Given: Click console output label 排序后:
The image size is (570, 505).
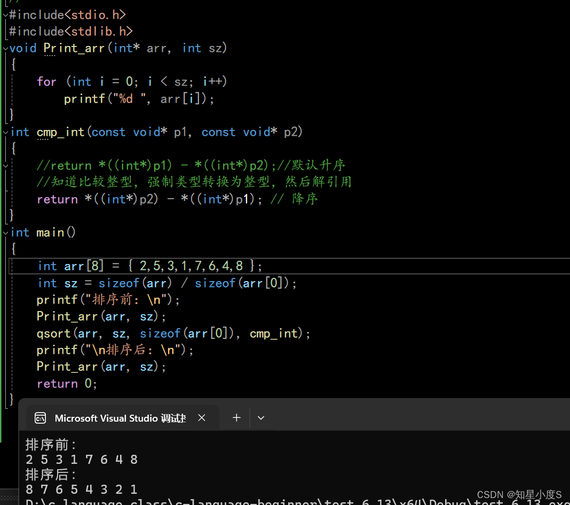Looking at the screenshot, I should [51, 475].
